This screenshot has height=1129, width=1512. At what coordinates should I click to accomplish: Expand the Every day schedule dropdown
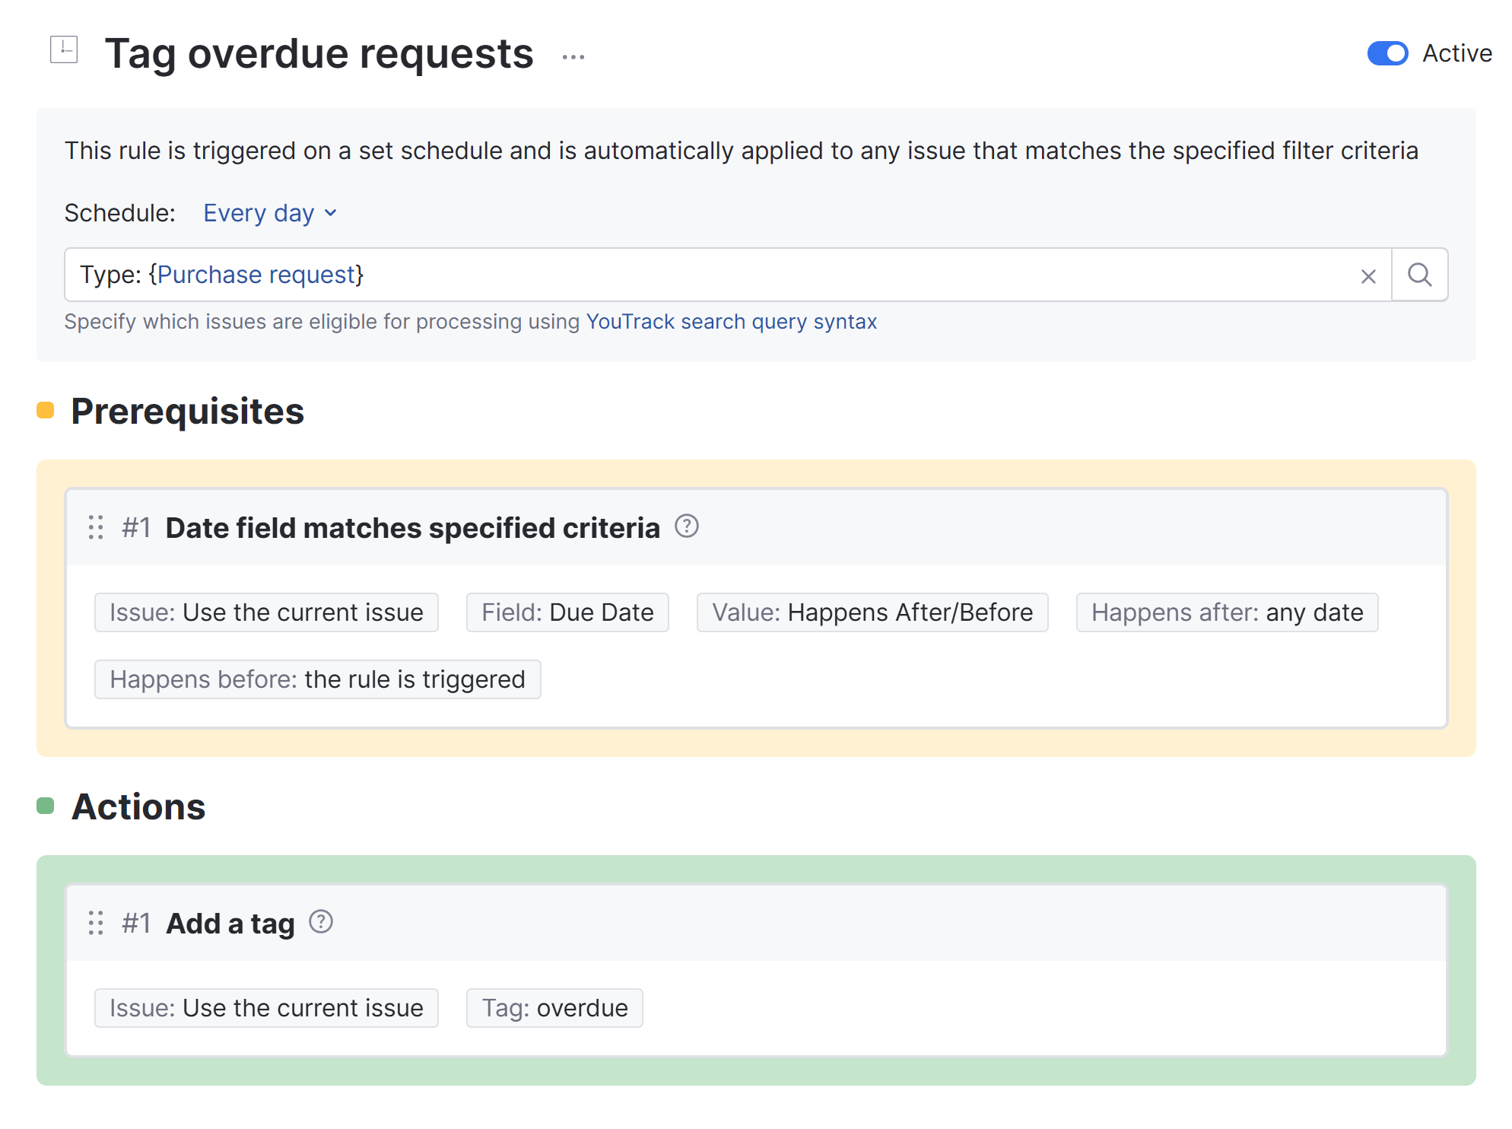click(x=269, y=213)
